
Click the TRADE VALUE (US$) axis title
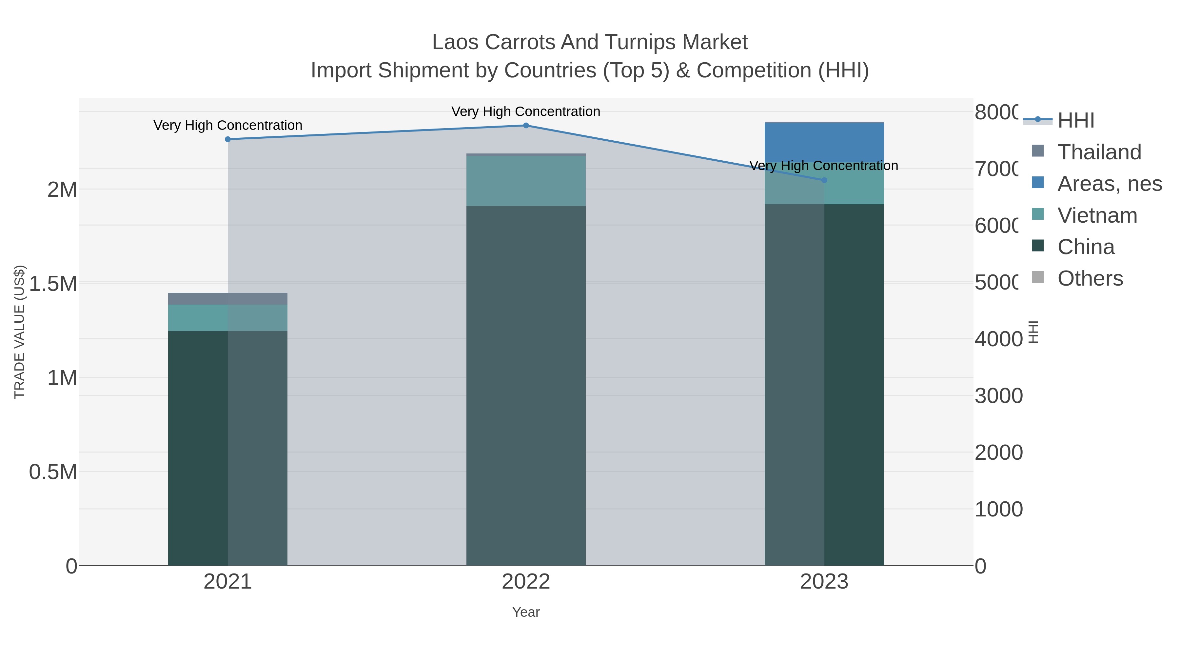coord(19,332)
